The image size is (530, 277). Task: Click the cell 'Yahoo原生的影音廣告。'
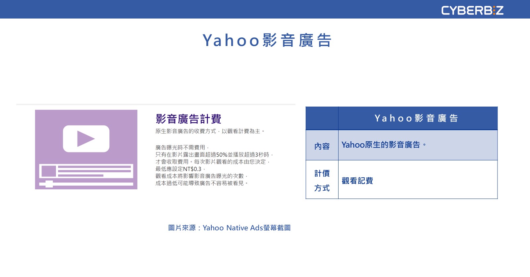(x=418, y=145)
